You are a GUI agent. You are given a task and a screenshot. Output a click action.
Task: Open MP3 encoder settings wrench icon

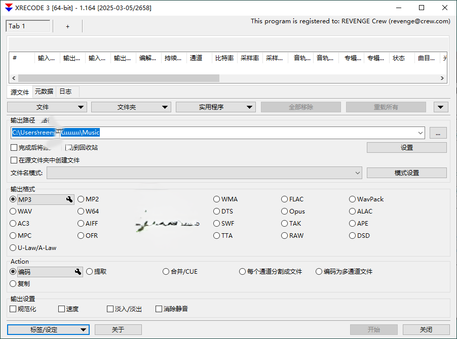(x=69, y=199)
